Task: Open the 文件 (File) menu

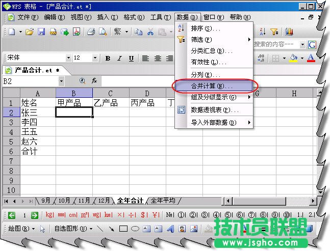Action: (28, 17)
